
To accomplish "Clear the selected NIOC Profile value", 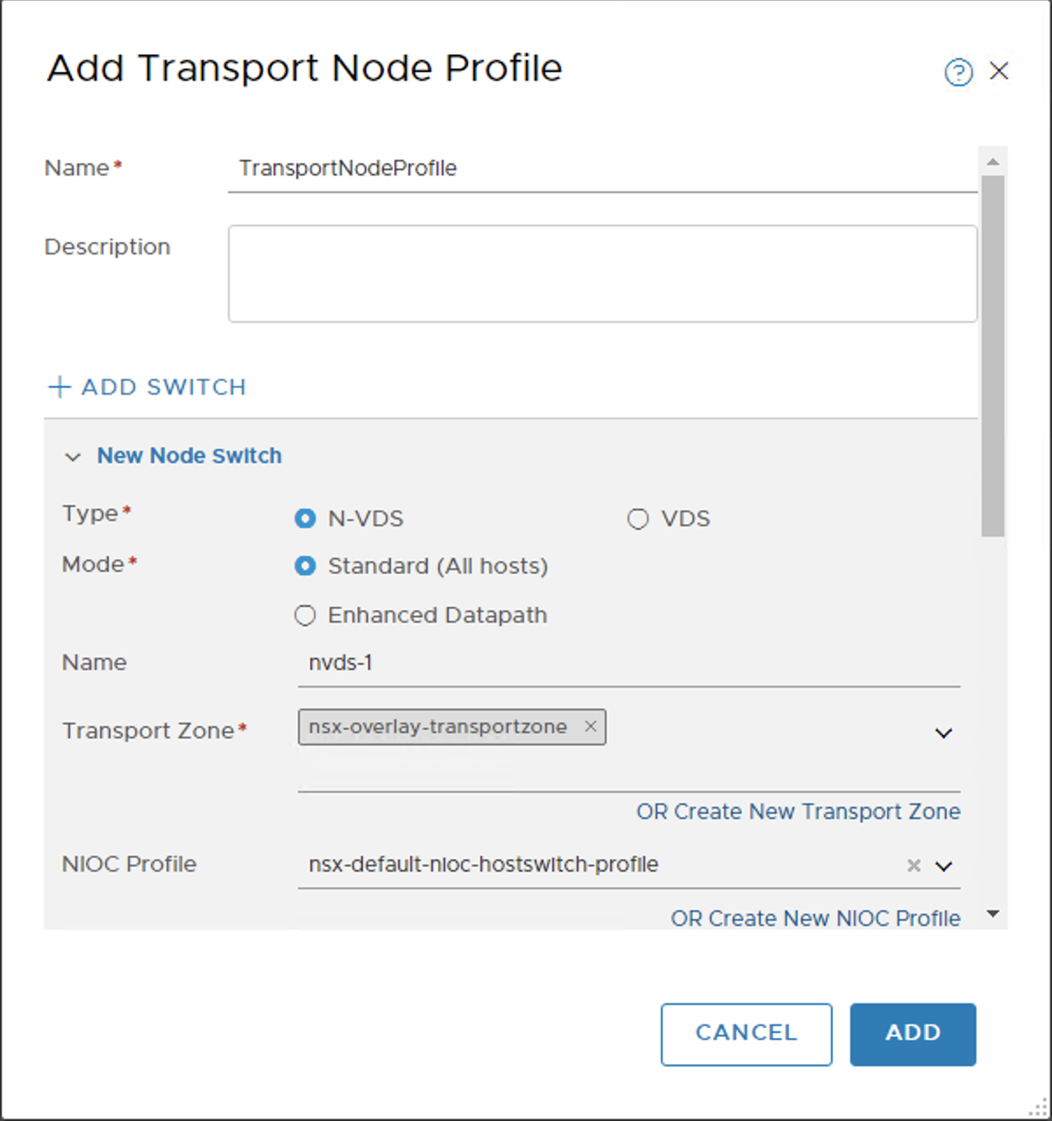I will pos(913,865).
